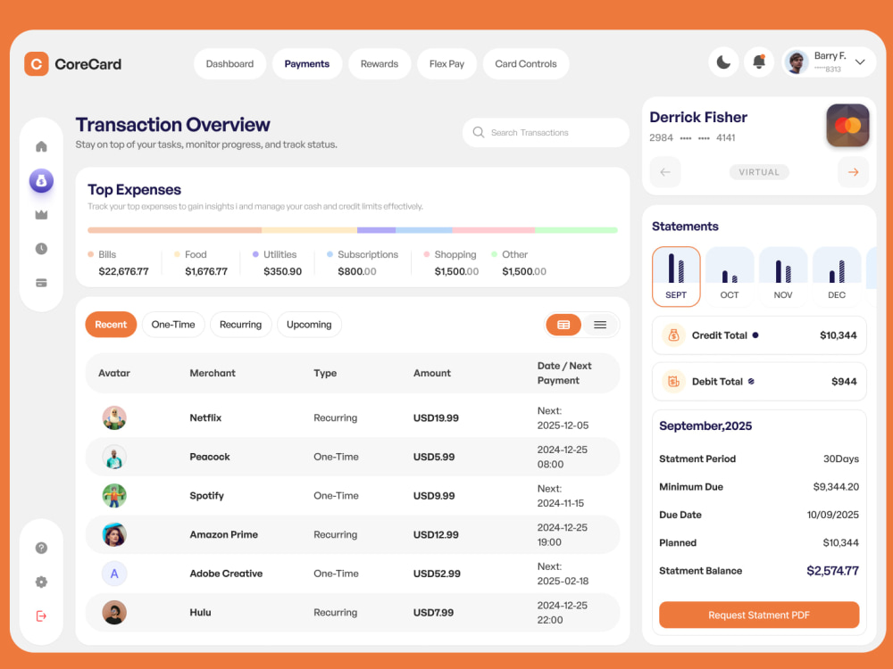Go to next card arrow

[853, 172]
